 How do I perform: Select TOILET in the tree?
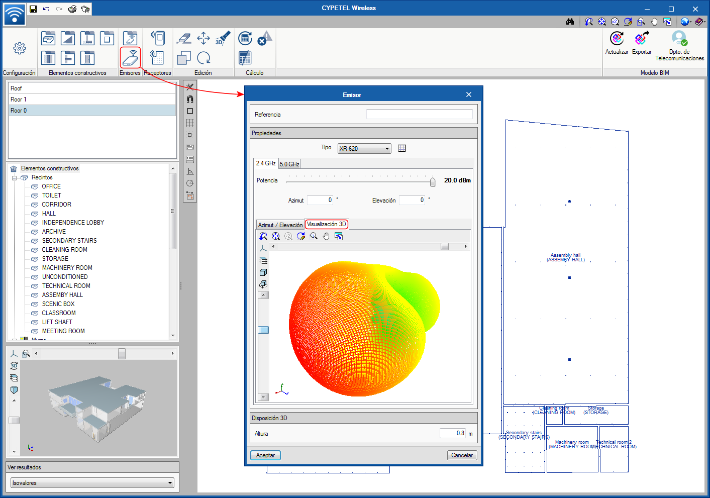pos(52,195)
